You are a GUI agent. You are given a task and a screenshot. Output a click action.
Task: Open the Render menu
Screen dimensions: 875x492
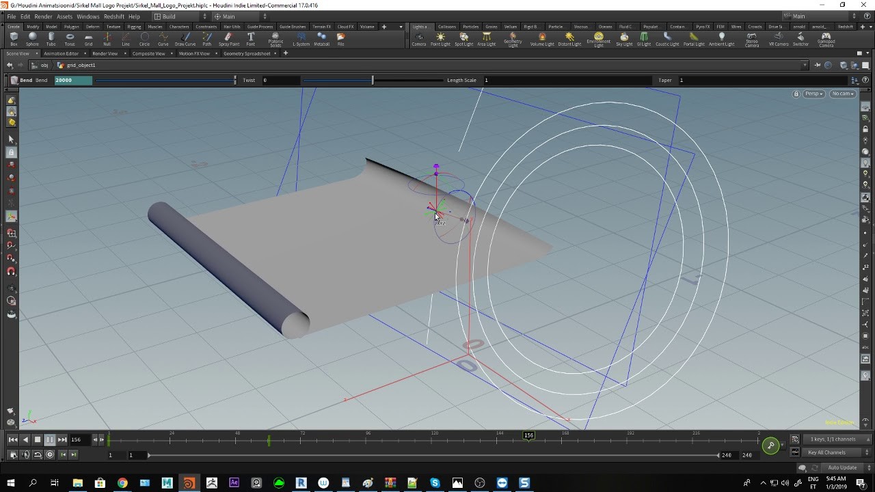(43, 16)
